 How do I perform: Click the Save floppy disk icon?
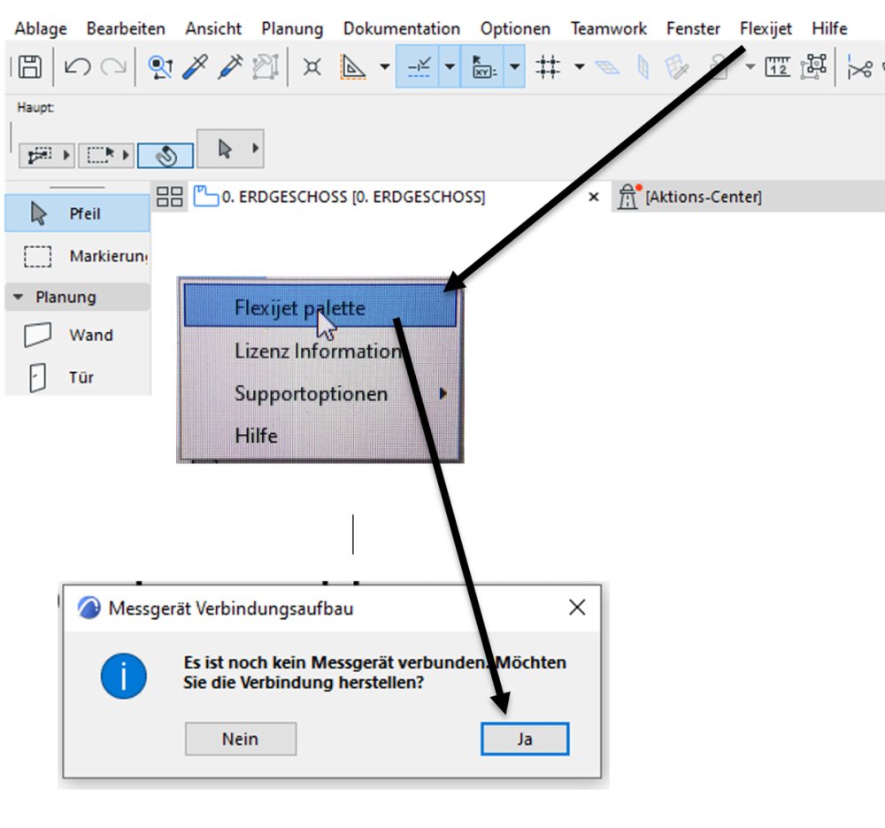tap(30, 66)
